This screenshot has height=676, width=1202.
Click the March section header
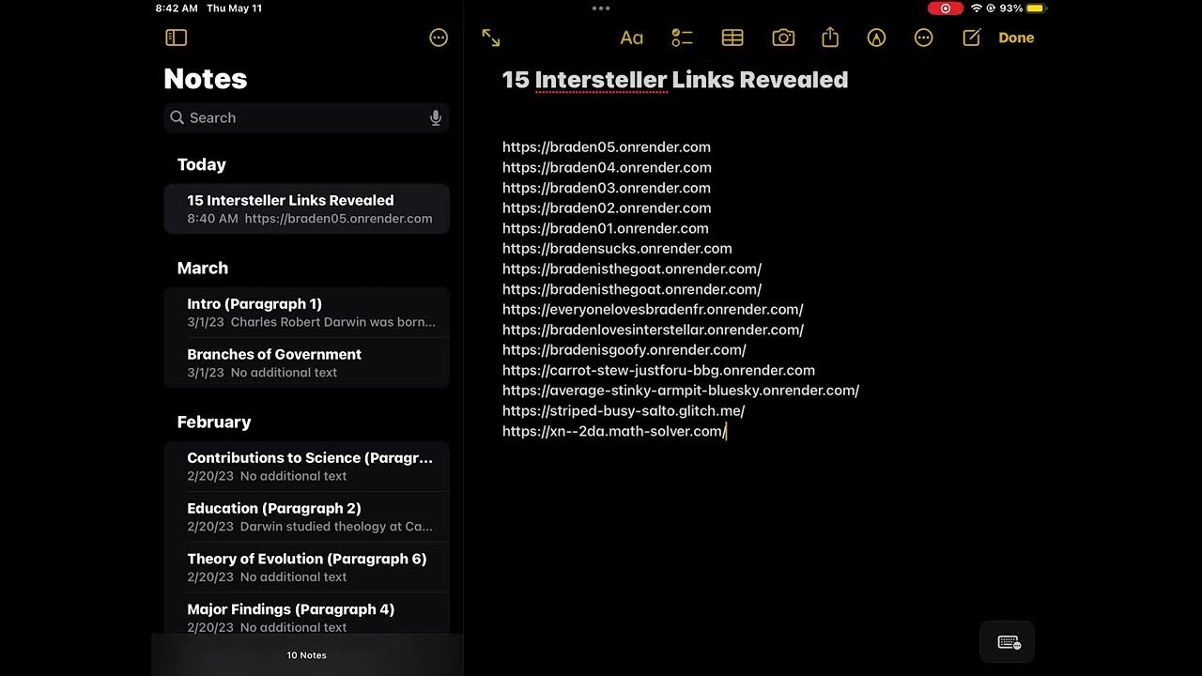203,268
